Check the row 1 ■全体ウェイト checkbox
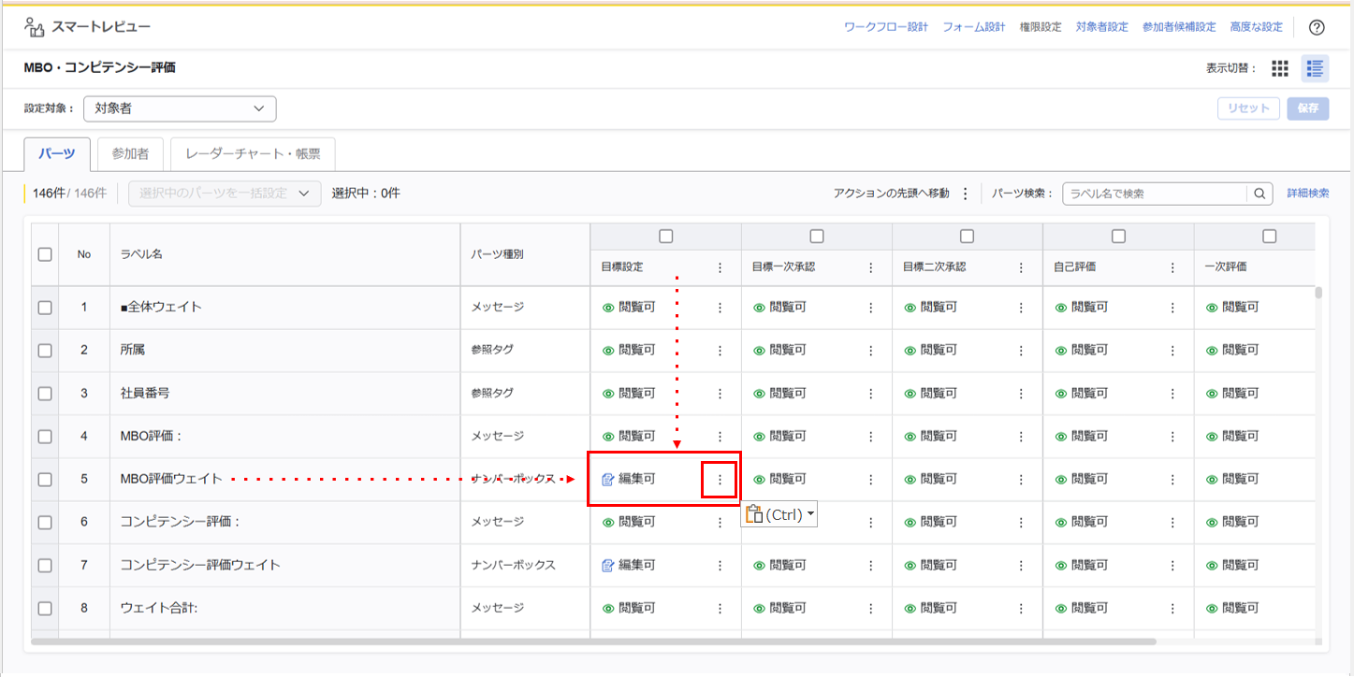The image size is (1354, 677). 45,308
